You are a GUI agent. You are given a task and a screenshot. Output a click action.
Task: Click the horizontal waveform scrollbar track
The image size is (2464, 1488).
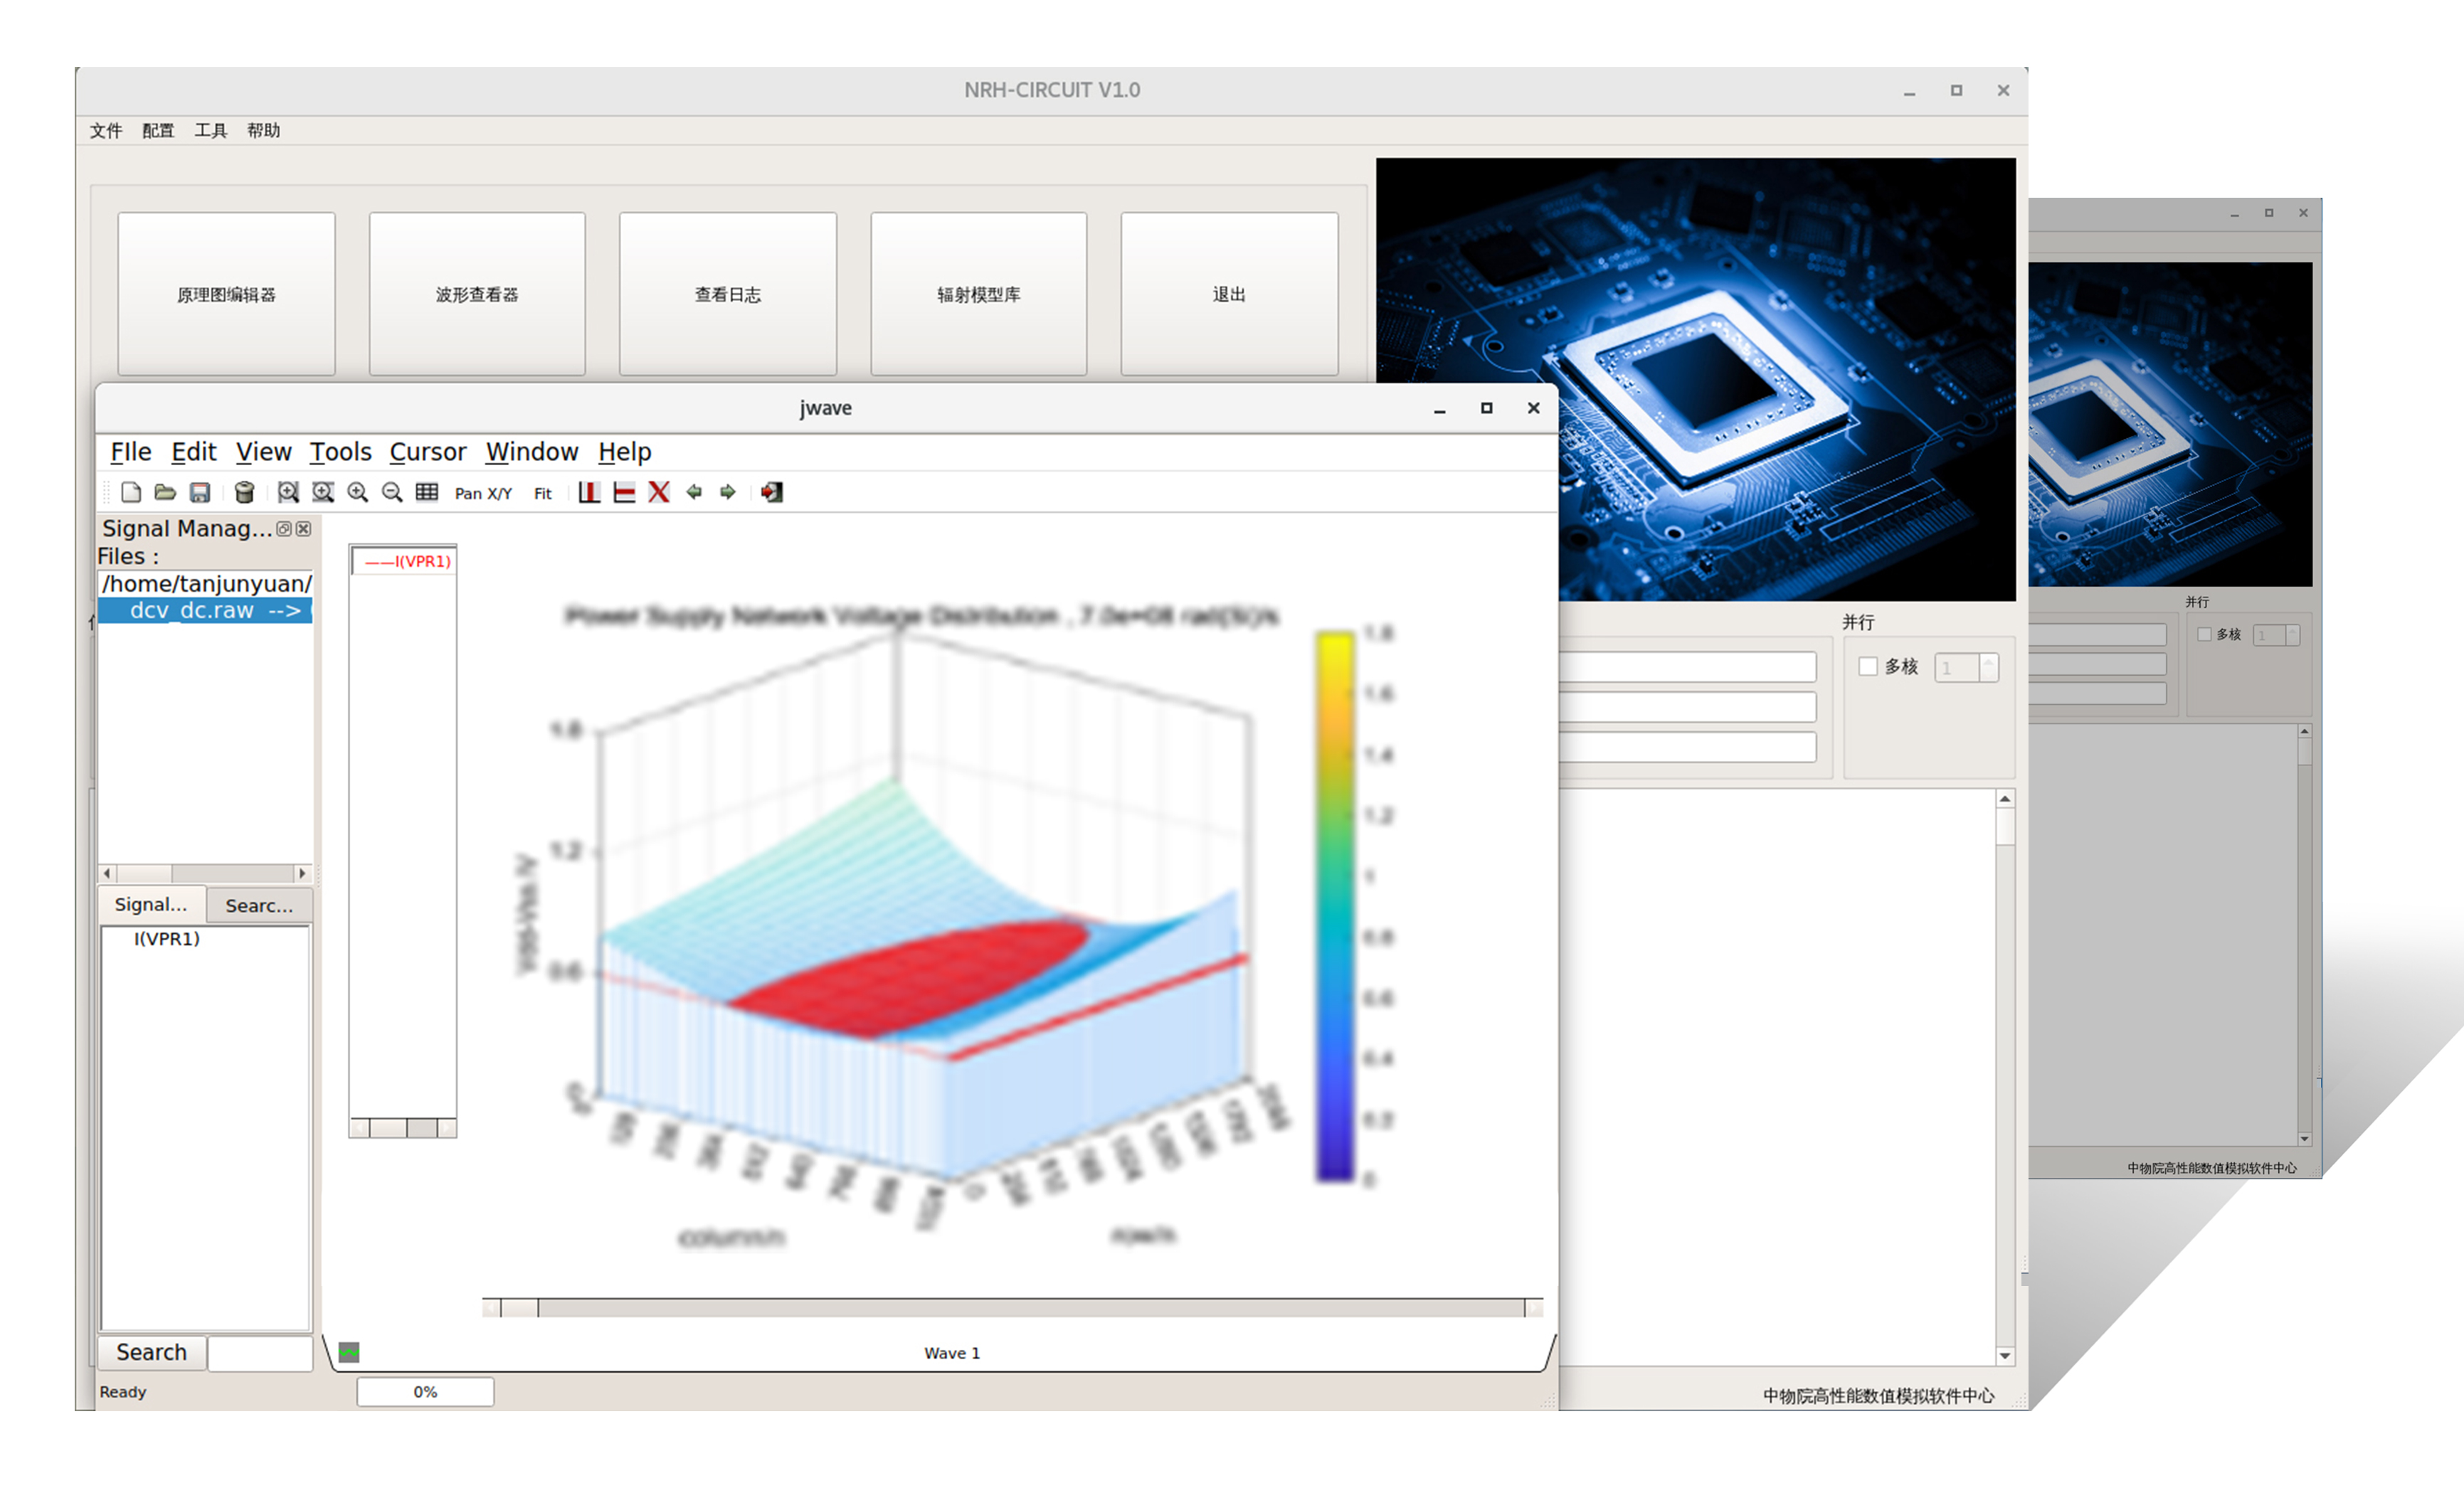tap(1030, 1307)
